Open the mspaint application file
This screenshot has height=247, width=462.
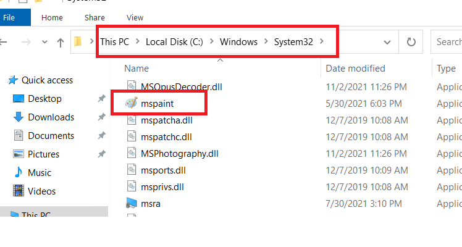pyautogui.click(x=157, y=103)
